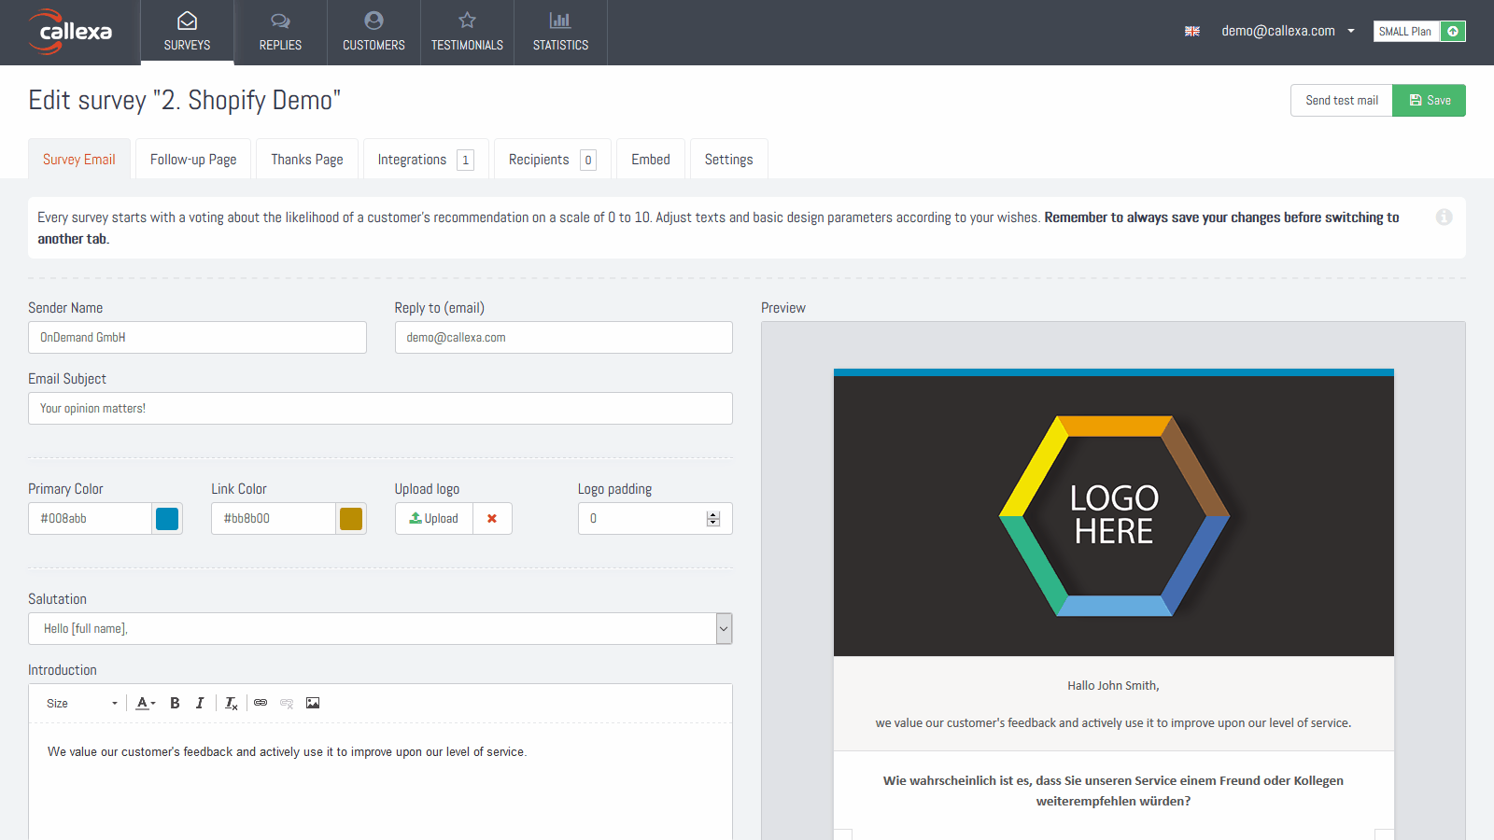The width and height of the screenshot is (1494, 840).
Task: Open the language flag selector
Action: [x=1192, y=32]
